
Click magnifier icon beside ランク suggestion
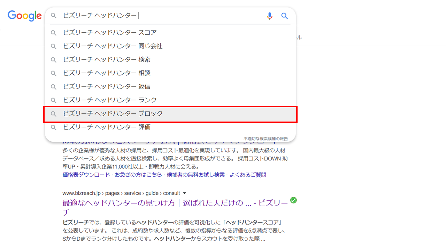pos(54,101)
